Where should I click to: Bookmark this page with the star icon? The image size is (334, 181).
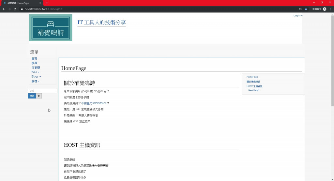coord(306,9)
